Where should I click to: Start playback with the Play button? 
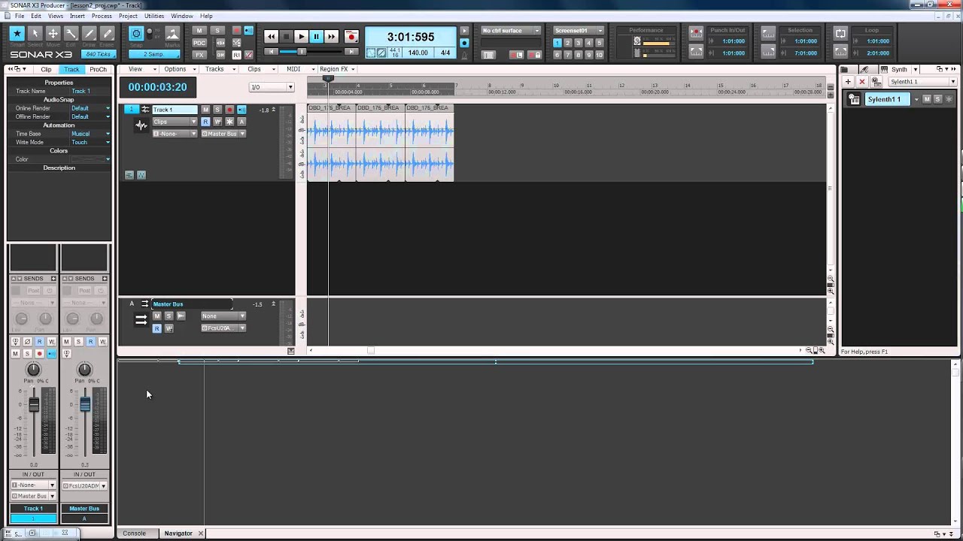pos(301,36)
